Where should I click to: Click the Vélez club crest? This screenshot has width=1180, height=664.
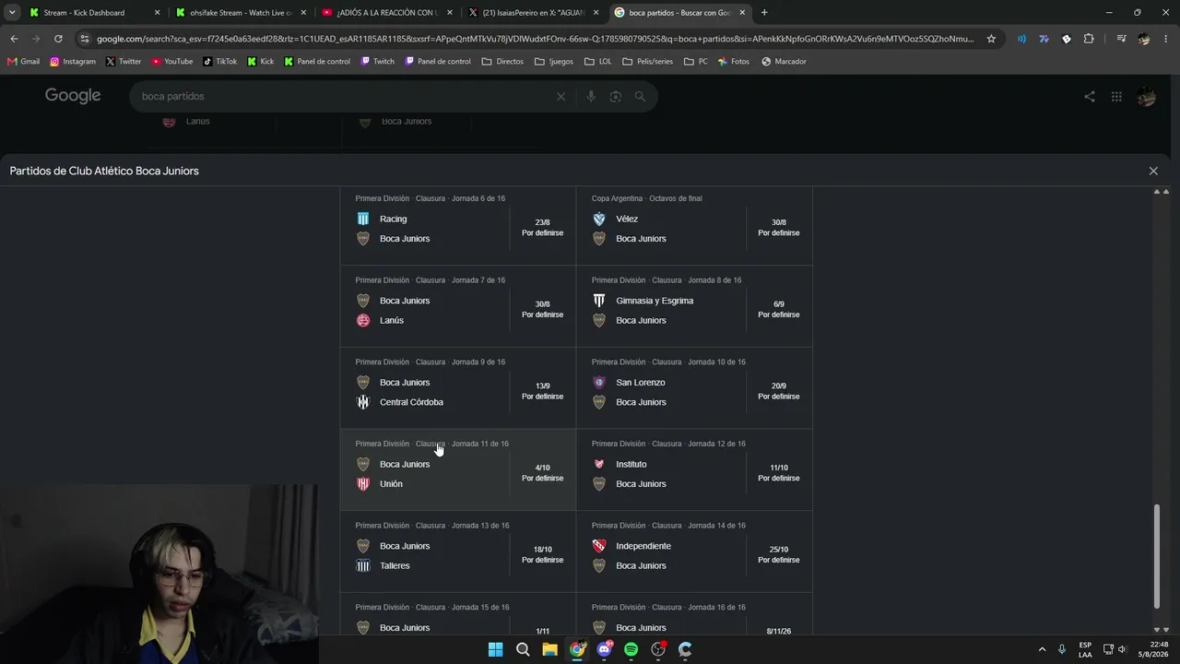pos(599,219)
